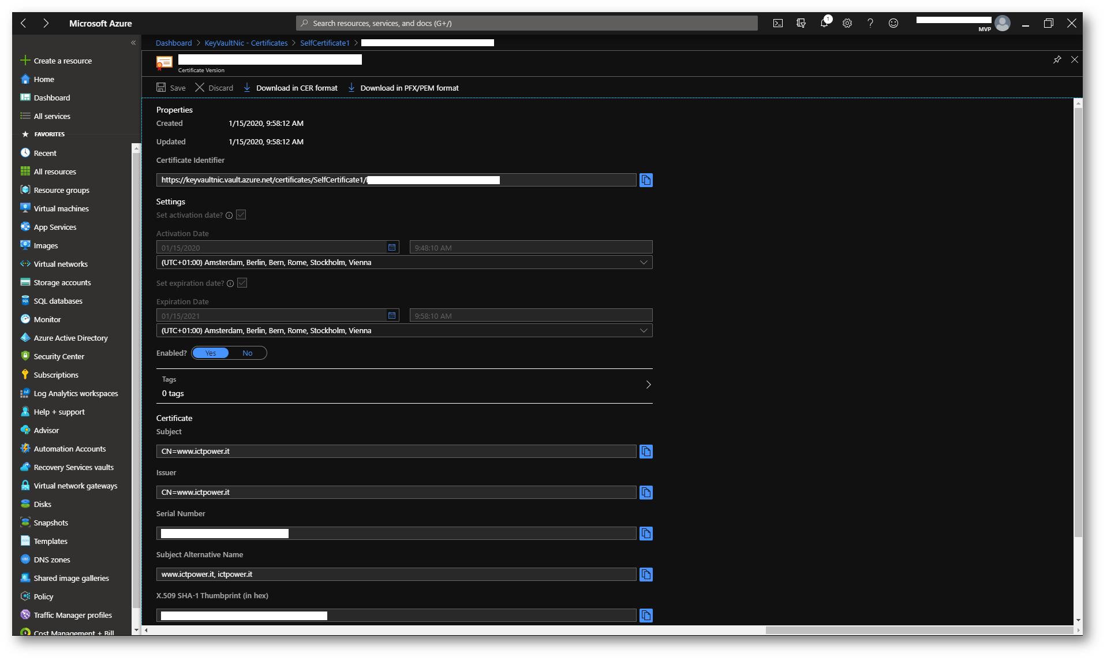1107x660 pixels.
Task: Discard changes in the toolbar
Action: click(x=214, y=88)
